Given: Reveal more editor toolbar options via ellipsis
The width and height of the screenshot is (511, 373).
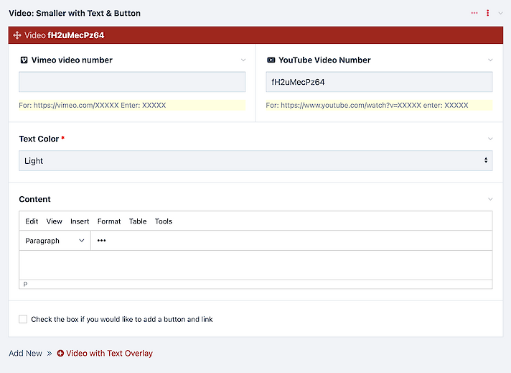Looking at the screenshot, I should tap(101, 241).
